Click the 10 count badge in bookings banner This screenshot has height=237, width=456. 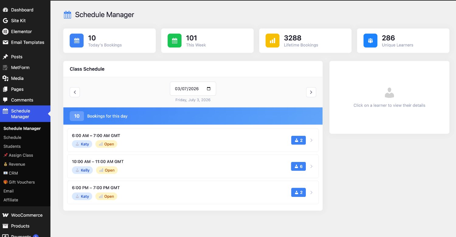tap(77, 116)
